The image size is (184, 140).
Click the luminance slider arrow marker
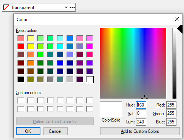click(180, 29)
